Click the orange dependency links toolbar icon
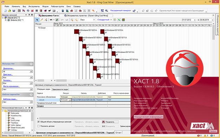 pos(93,11)
